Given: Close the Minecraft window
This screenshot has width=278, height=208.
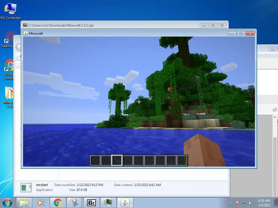Looking at the screenshot, I should [250, 33].
